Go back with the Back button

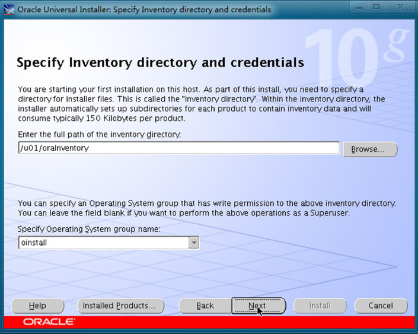tap(205, 306)
